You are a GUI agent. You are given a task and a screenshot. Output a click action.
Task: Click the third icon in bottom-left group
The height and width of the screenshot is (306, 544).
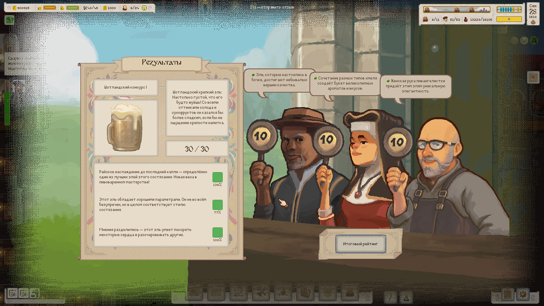click(x=34, y=293)
